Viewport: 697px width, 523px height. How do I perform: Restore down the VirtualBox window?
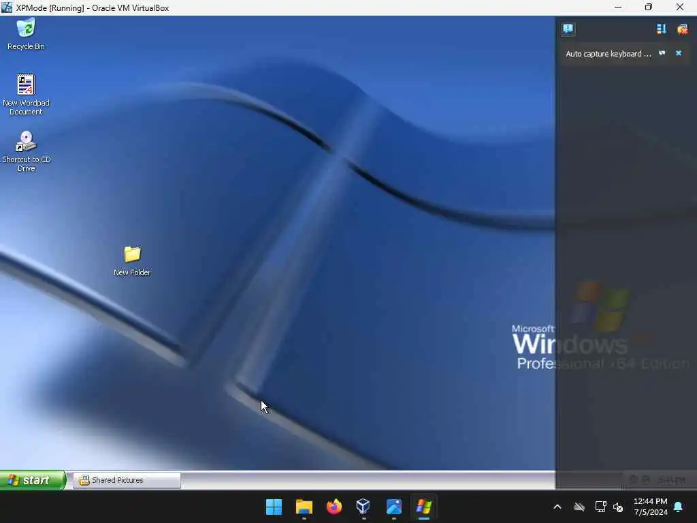[x=649, y=7]
